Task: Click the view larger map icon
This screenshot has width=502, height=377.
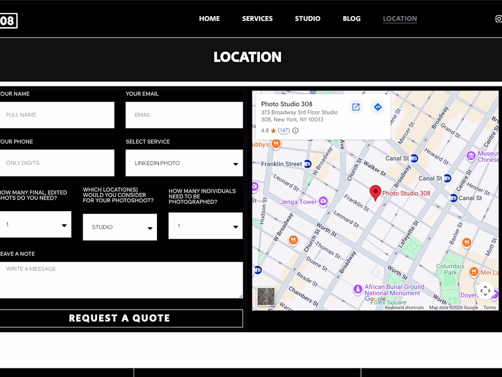Action: [x=356, y=107]
